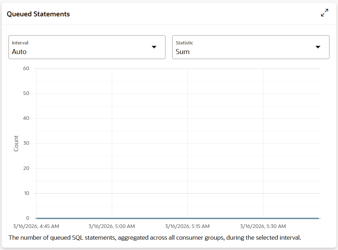338x250 pixels.
Task: Click the Count y-axis title
Action: pyautogui.click(x=16, y=143)
